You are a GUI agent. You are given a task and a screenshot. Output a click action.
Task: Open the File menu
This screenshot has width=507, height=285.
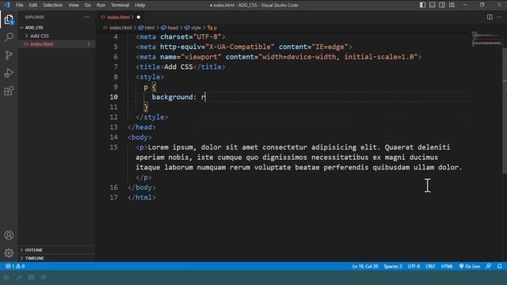[19, 5]
